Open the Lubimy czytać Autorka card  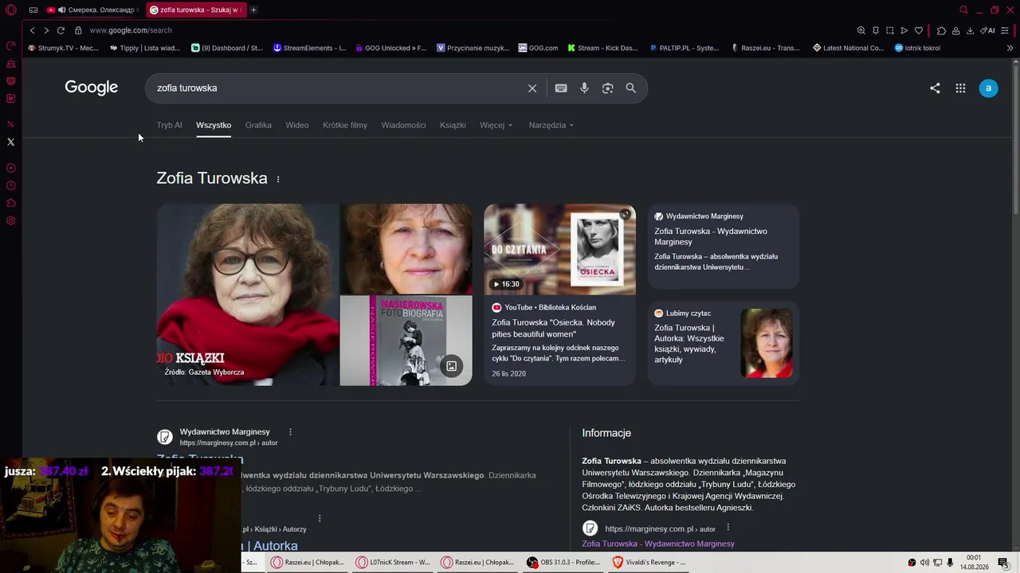click(724, 343)
